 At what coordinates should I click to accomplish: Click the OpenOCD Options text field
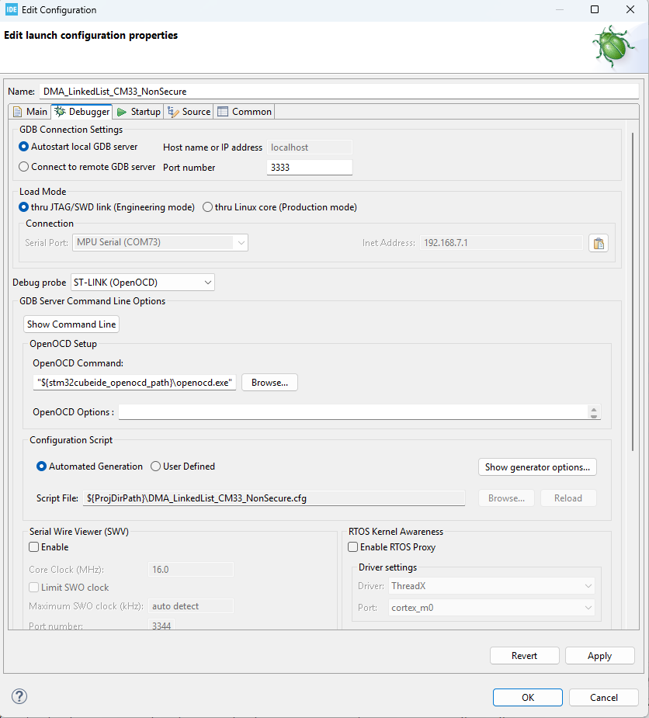352,411
